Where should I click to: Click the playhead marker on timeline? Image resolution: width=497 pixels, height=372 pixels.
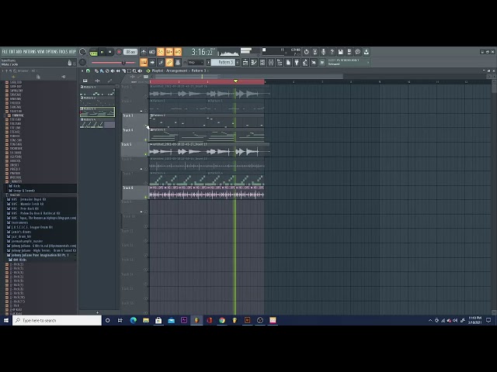tap(235, 81)
